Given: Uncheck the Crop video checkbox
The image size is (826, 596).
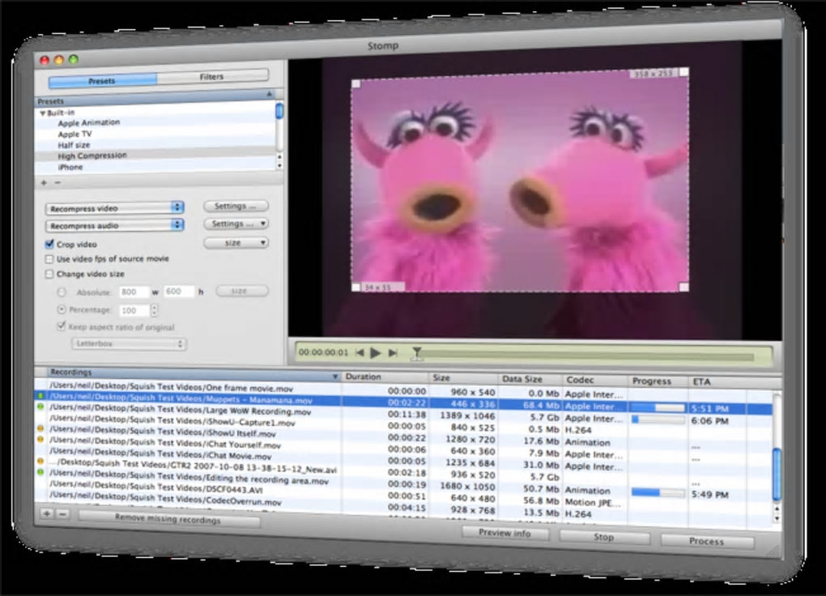Looking at the screenshot, I should [49, 244].
